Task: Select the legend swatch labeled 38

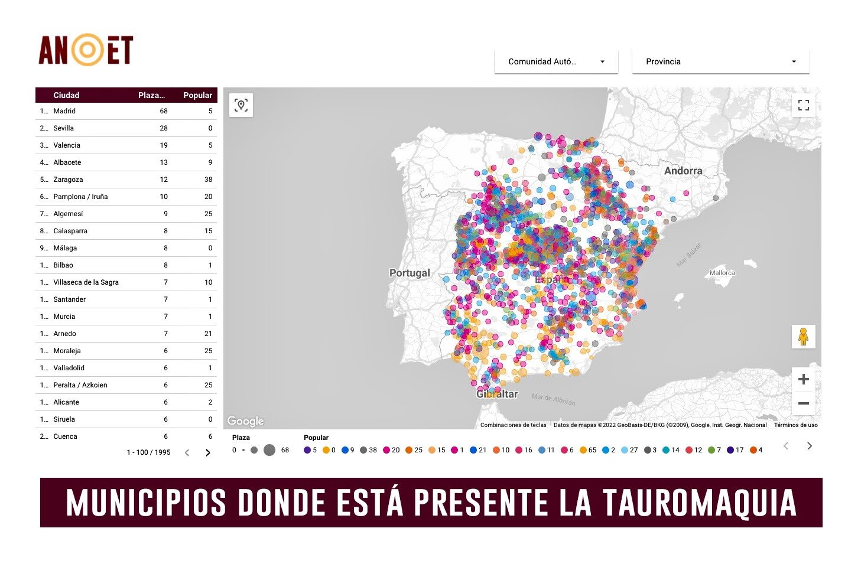Action: click(x=364, y=450)
